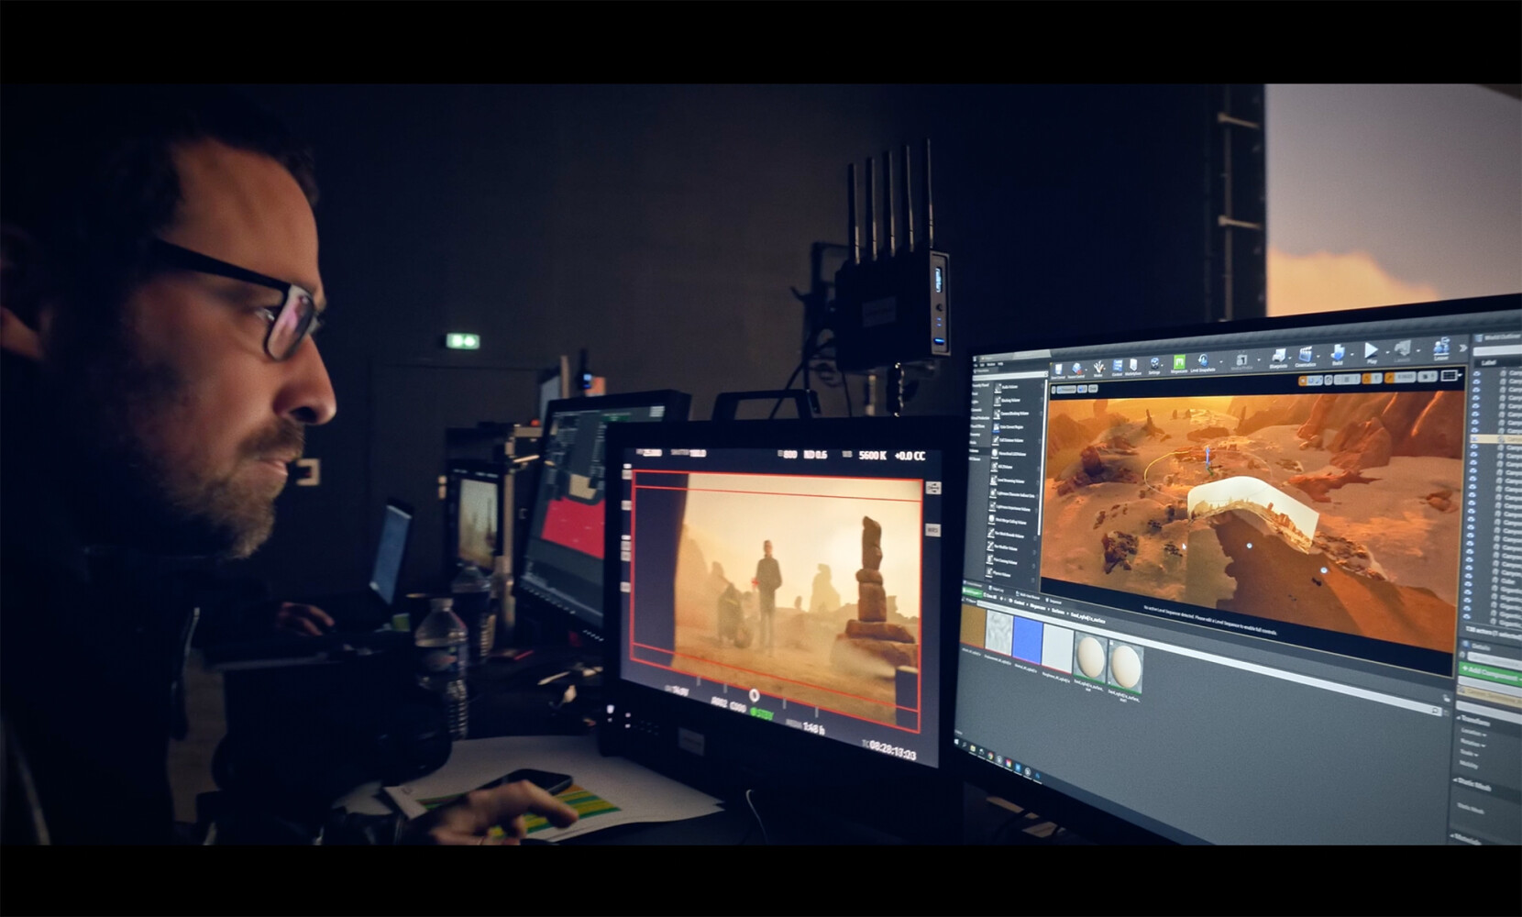The width and height of the screenshot is (1522, 917).
Task: Open the Lit view mode dropdown
Action: tap(1082, 389)
